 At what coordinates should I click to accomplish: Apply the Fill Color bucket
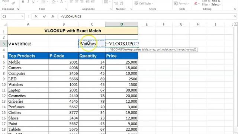tap(54, 2)
